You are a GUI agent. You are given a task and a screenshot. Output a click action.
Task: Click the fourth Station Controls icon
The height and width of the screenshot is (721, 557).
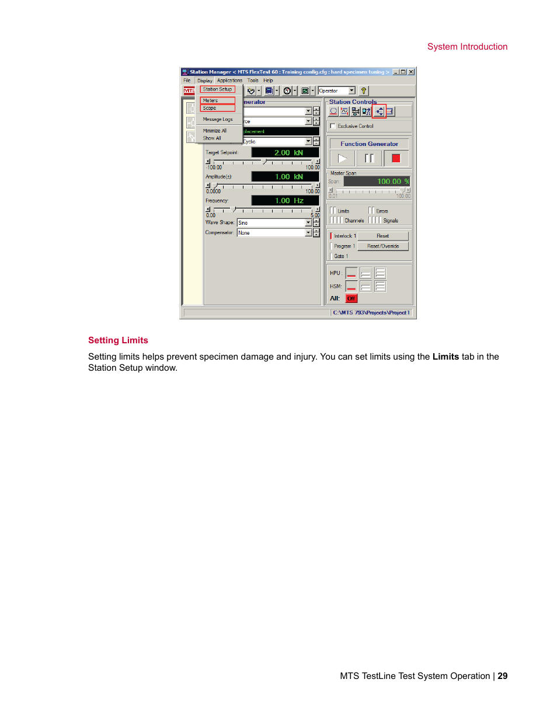point(366,111)
